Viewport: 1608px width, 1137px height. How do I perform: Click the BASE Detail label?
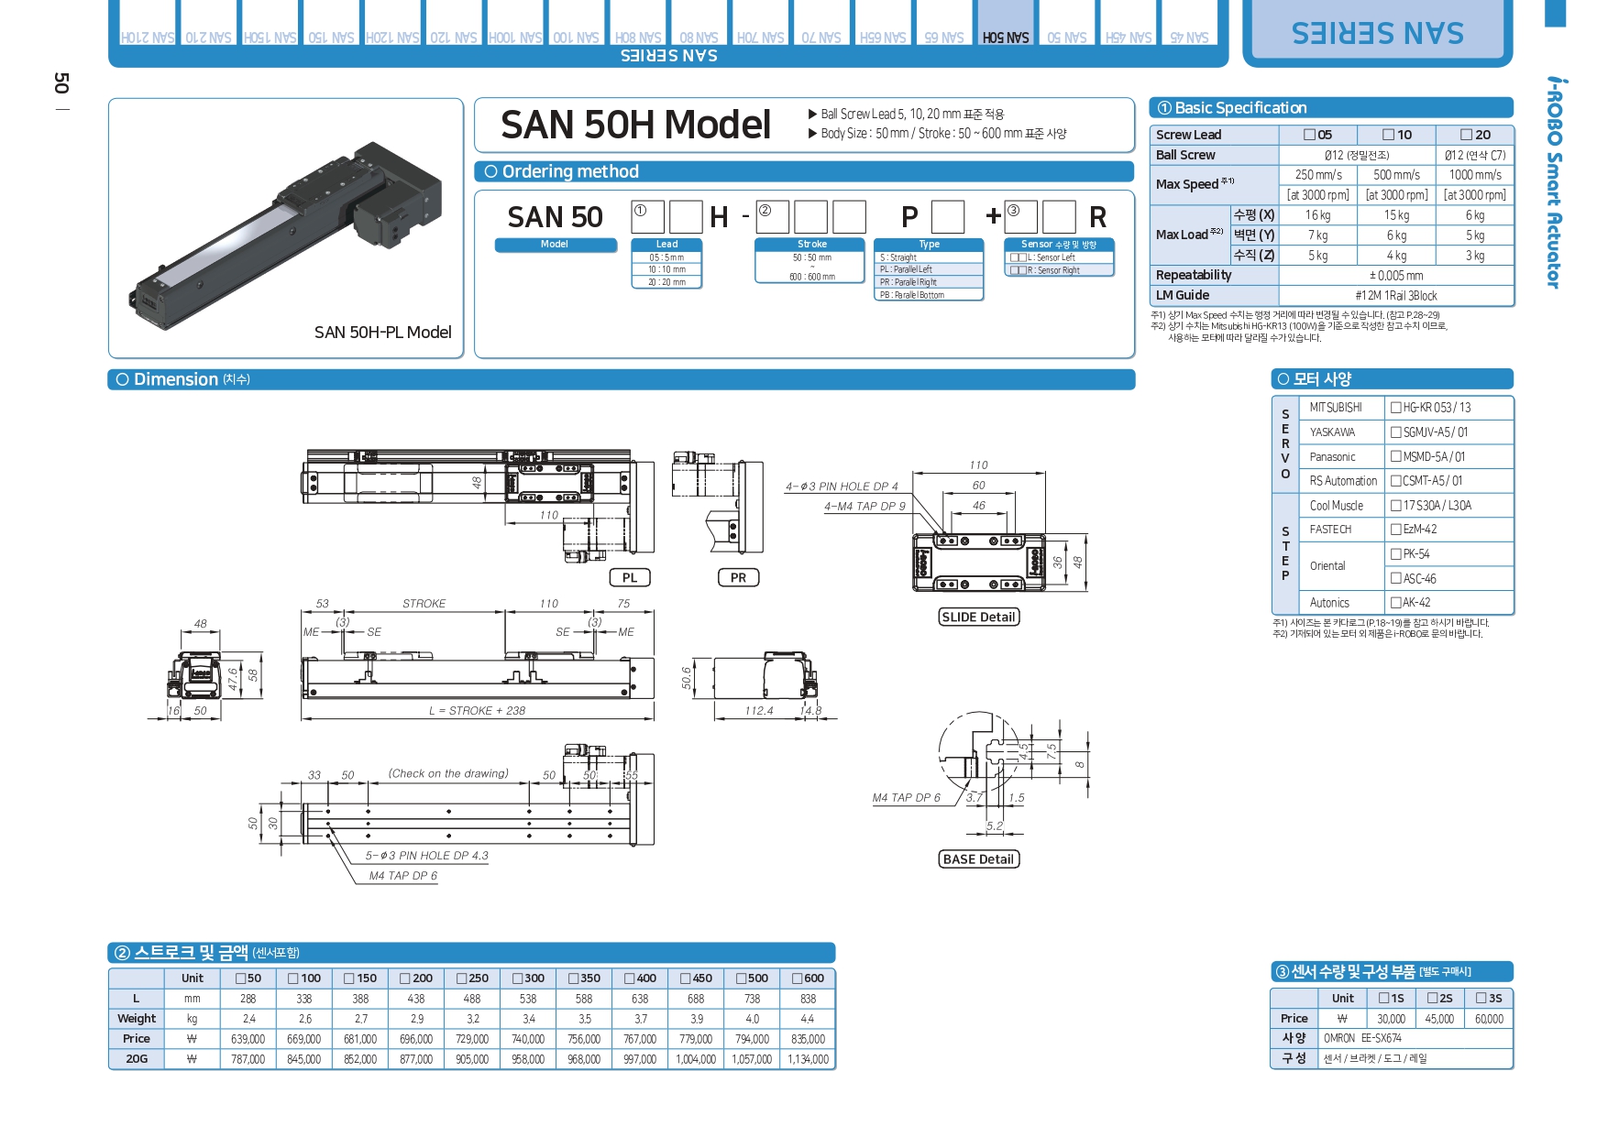(978, 859)
